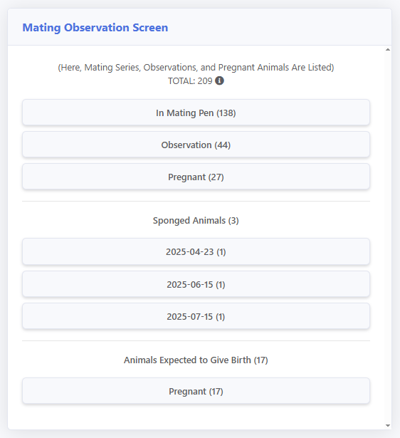Open the Pregnant (17) expected births list
Image resolution: width=400 pixels, height=438 pixels.
(x=196, y=391)
